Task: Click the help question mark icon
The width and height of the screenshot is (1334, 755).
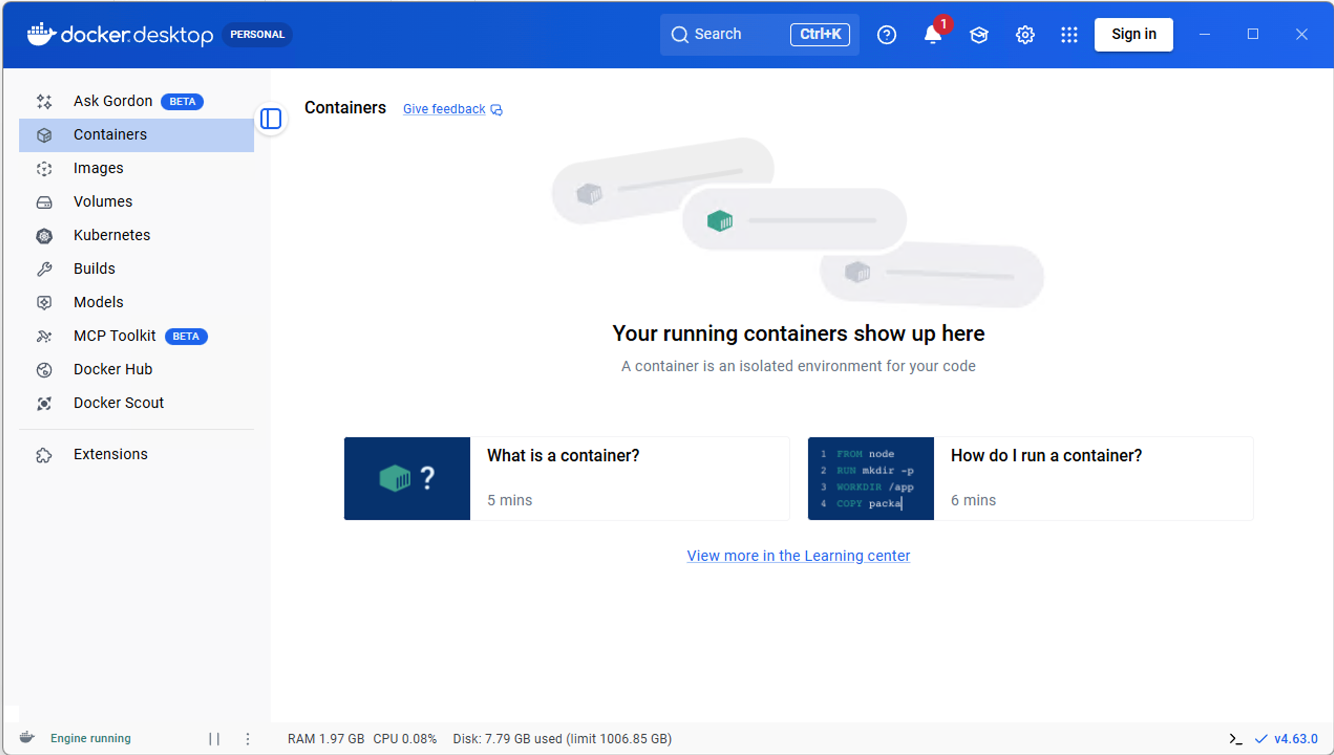Action: pos(886,35)
